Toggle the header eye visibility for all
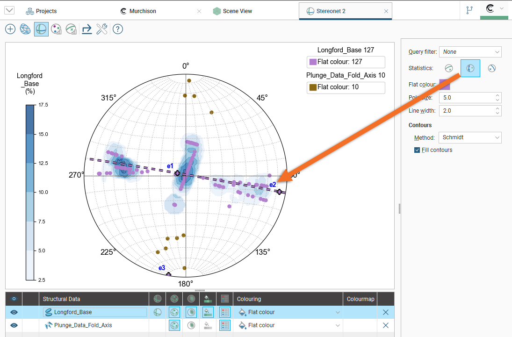512x337 pixels. point(14,299)
